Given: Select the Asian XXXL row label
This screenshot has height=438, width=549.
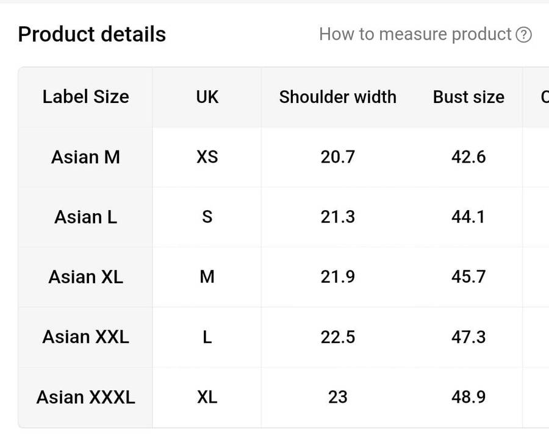Looking at the screenshot, I should 85,397.
